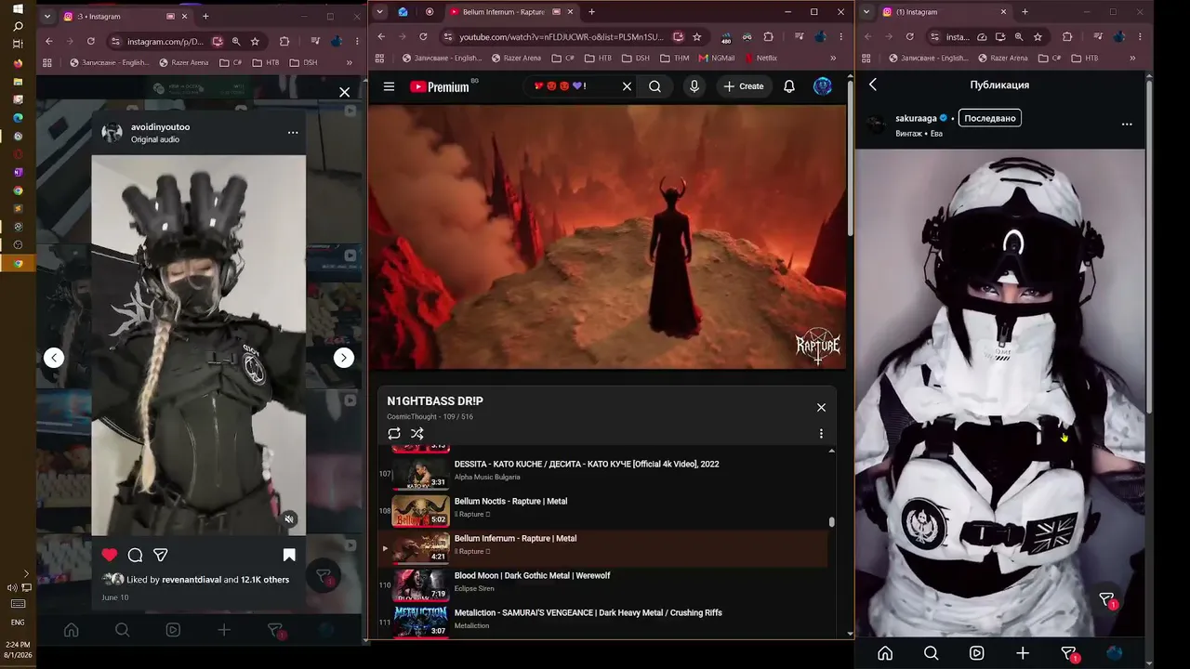Open the NGMail bookmark in the YouTube window
The image size is (1190, 669).
point(716,58)
